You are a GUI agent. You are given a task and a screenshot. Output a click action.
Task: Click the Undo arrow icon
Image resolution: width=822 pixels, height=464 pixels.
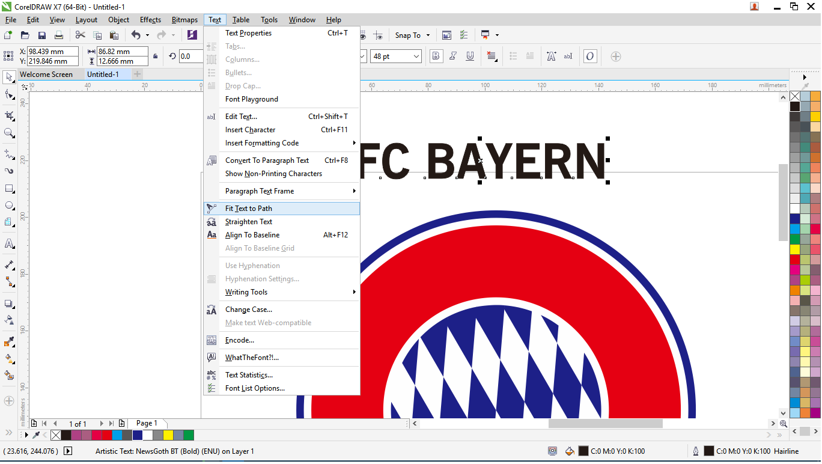(136, 35)
